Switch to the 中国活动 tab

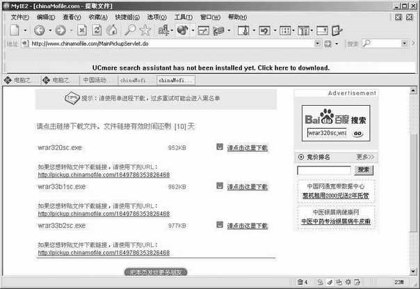[x=96, y=80]
